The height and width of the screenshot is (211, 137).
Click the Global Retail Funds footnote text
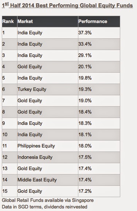click(48, 200)
